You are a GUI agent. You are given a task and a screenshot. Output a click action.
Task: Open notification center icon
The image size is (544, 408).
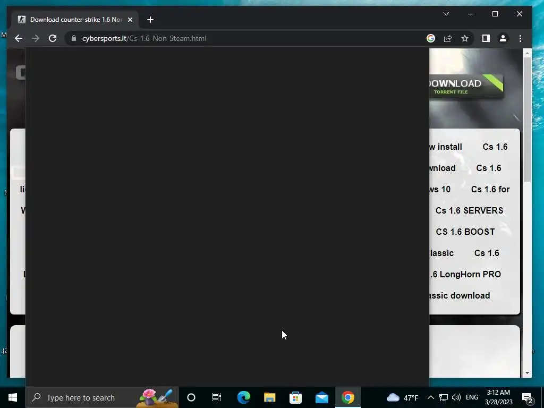point(528,398)
